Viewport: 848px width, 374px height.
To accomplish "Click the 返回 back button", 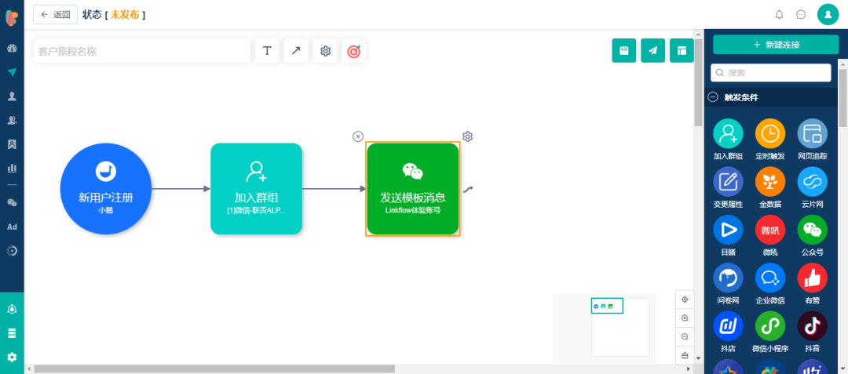I will pos(55,15).
